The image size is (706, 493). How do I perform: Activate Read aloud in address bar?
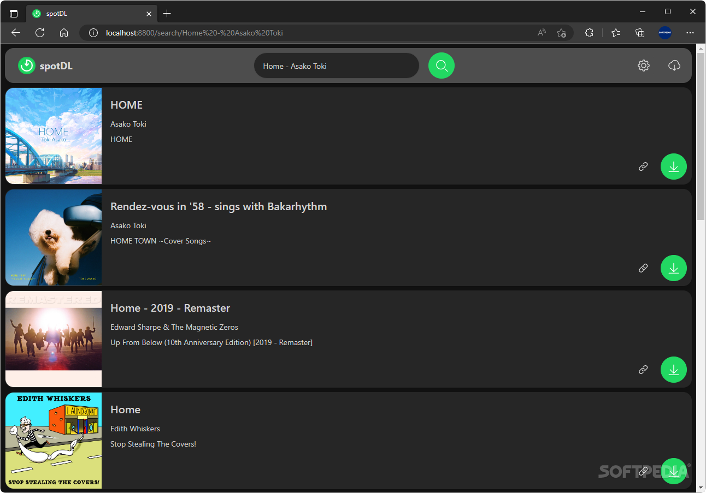[x=542, y=33]
